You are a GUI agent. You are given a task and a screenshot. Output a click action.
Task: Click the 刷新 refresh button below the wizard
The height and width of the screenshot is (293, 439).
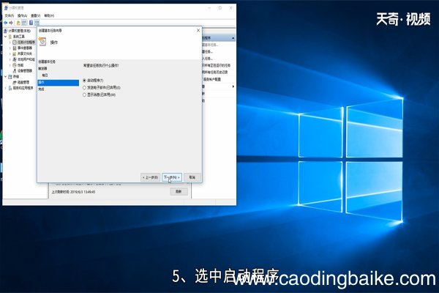tap(179, 191)
